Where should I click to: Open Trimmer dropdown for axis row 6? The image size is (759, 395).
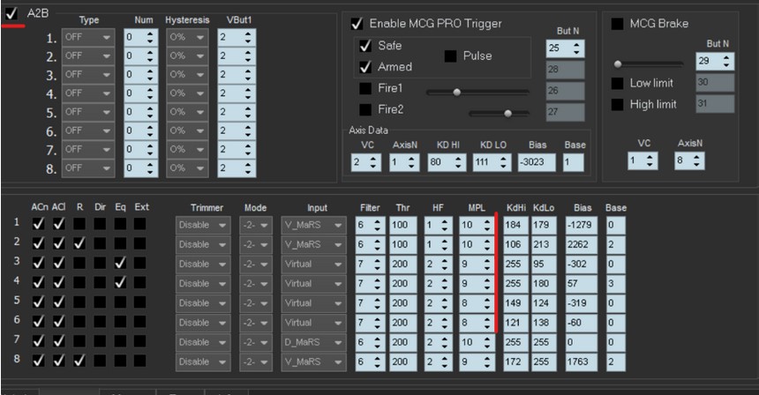203,323
